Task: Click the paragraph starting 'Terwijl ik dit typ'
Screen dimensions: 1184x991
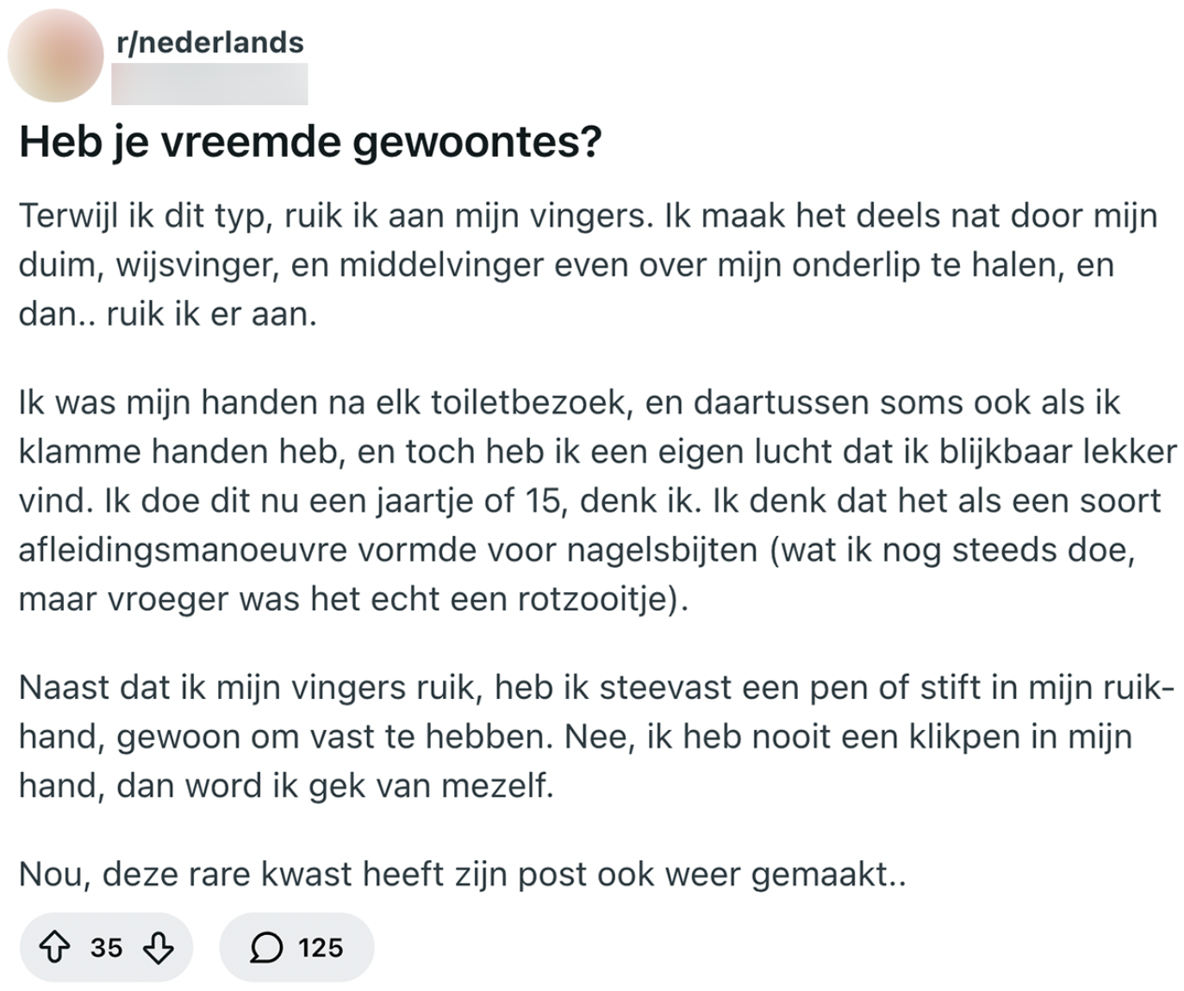Action: (586, 265)
